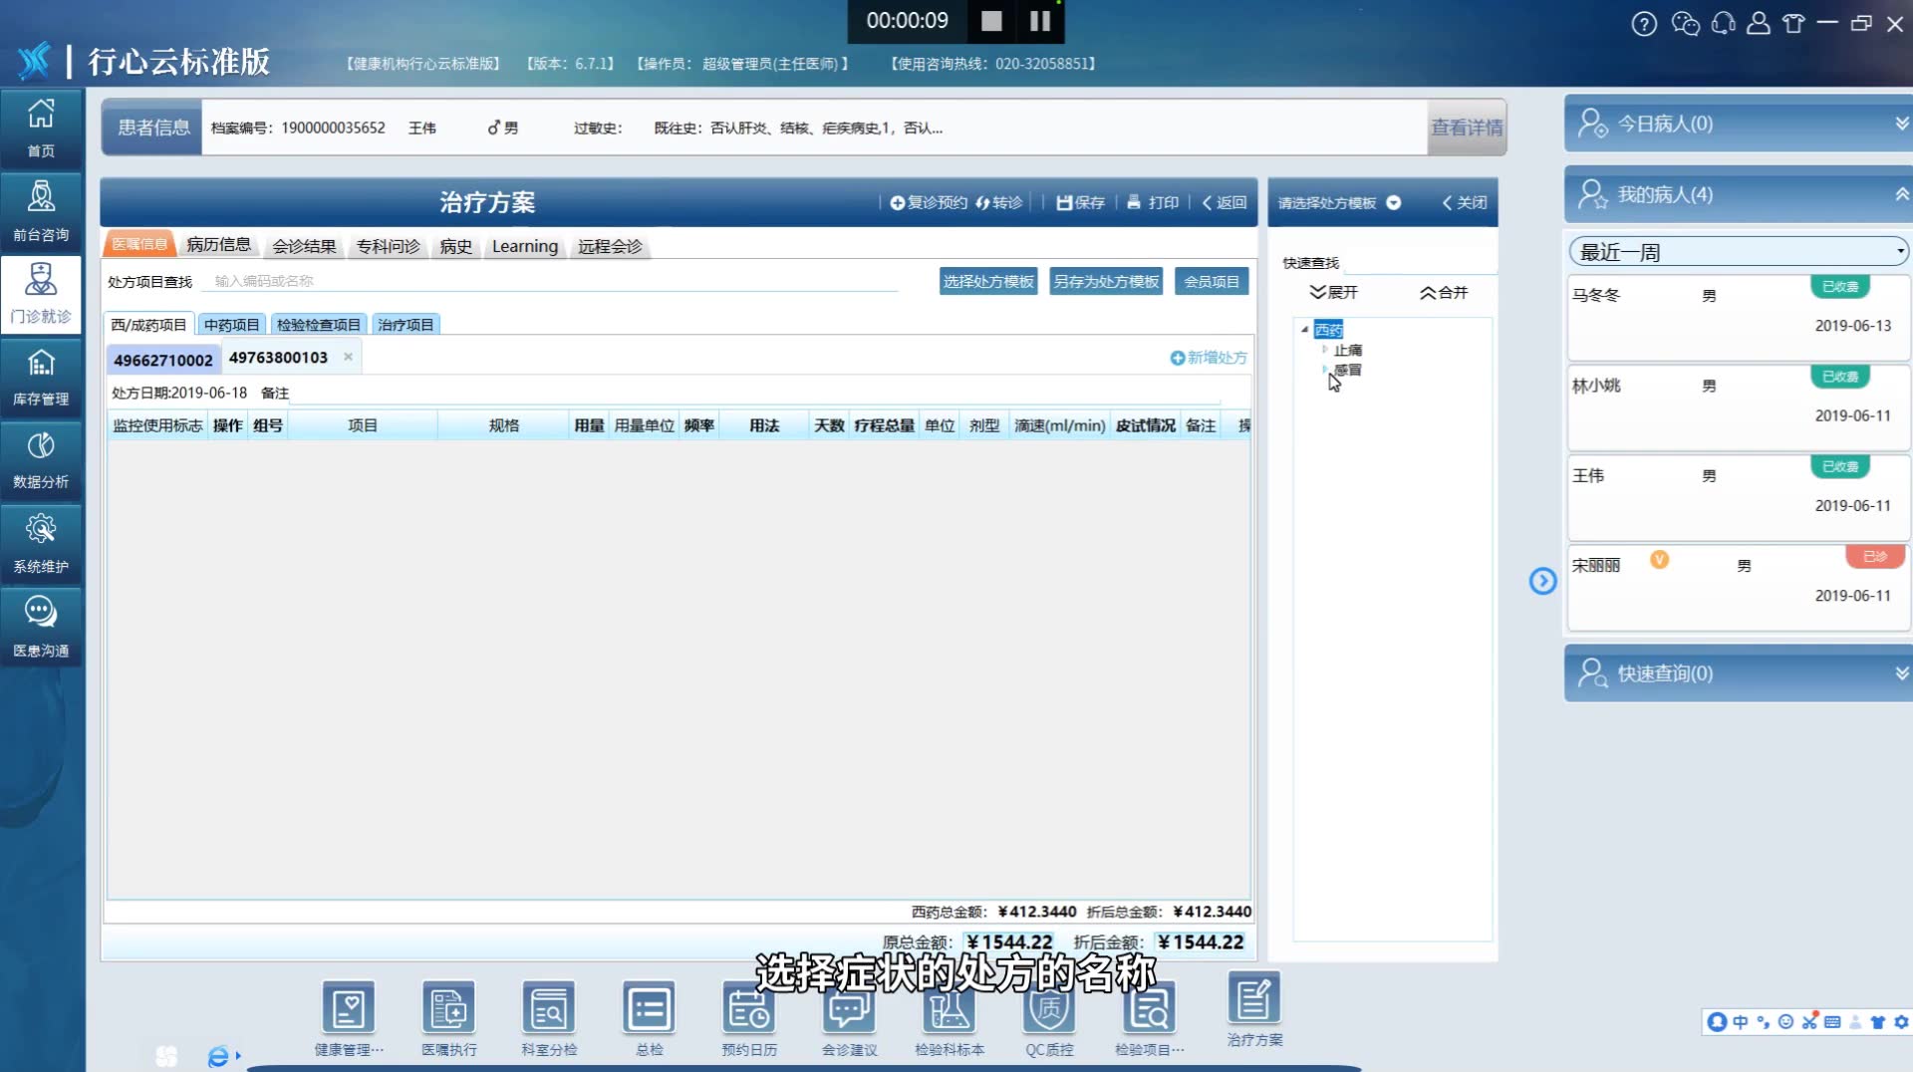Open the 首页 home sidebar icon
Screen dimensions: 1913x1072
pos(41,128)
